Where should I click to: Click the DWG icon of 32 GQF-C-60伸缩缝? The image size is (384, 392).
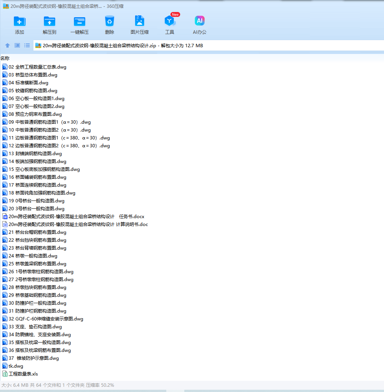tap(5, 319)
